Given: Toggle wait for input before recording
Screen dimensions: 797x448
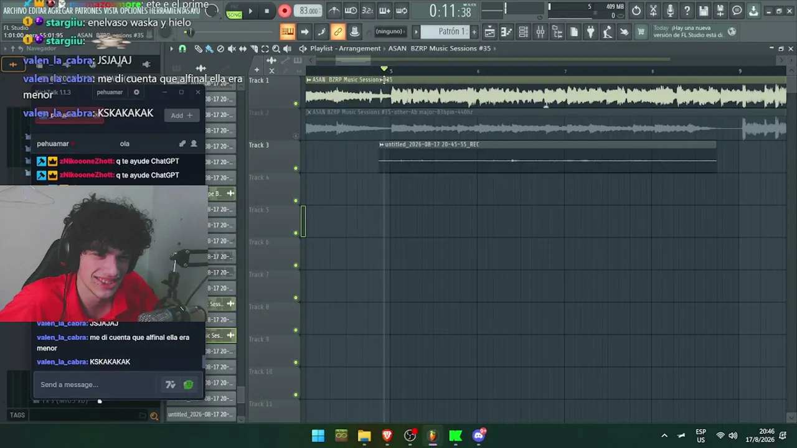Looking at the screenshot, I should pyautogui.click(x=351, y=11).
